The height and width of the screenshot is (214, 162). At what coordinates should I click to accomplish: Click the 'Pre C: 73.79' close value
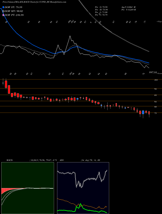101,15
